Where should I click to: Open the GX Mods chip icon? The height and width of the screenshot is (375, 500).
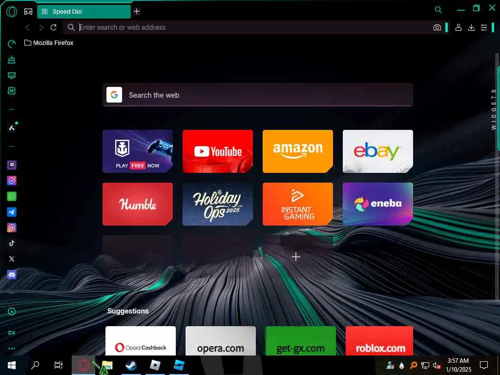pyautogui.click(x=12, y=91)
